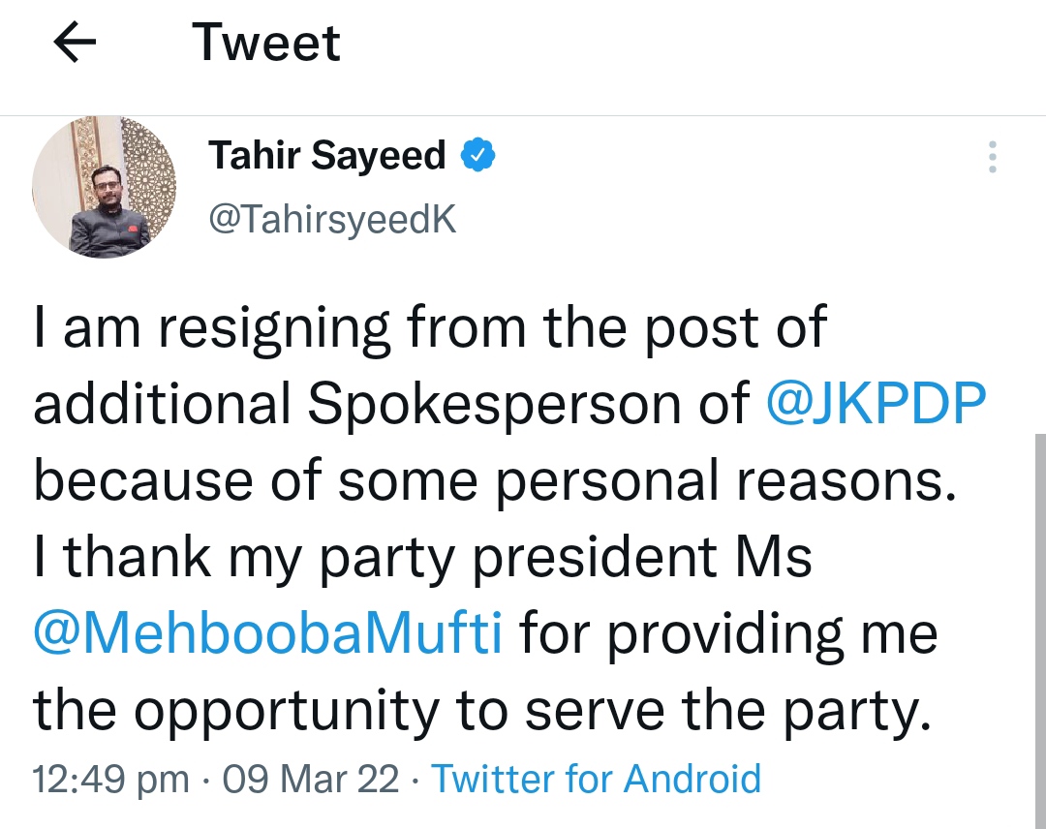Click the Twitter for Android source link
Viewport: 1046px width, 829px height.
[596, 779]
